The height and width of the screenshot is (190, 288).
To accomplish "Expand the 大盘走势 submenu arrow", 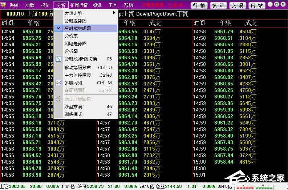I will 114,13.
